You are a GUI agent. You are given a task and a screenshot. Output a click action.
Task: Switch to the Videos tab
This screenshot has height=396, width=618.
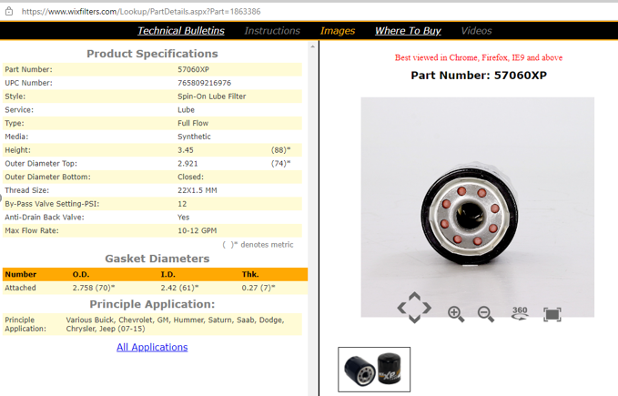coord(476,31)
